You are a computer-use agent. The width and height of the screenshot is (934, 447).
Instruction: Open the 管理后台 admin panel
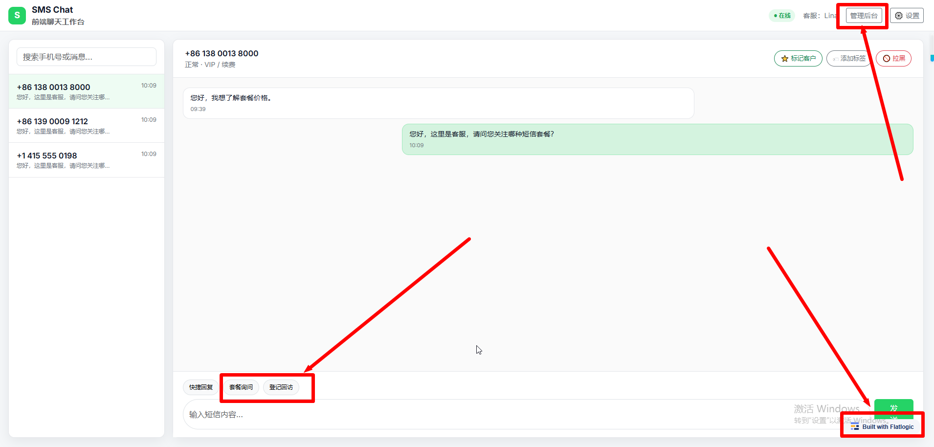tap(864, 16)
